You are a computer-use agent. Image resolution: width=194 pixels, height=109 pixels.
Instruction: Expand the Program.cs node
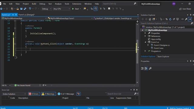tap(145, 51)
